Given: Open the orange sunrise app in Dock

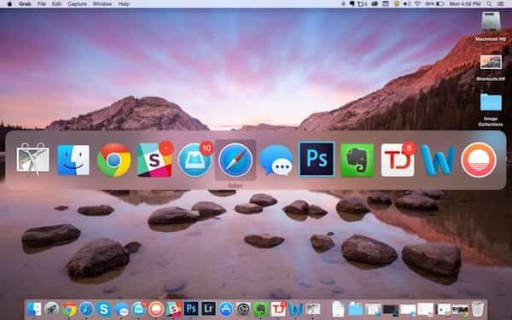Looking at the screenshot, I should coord(156,309).
